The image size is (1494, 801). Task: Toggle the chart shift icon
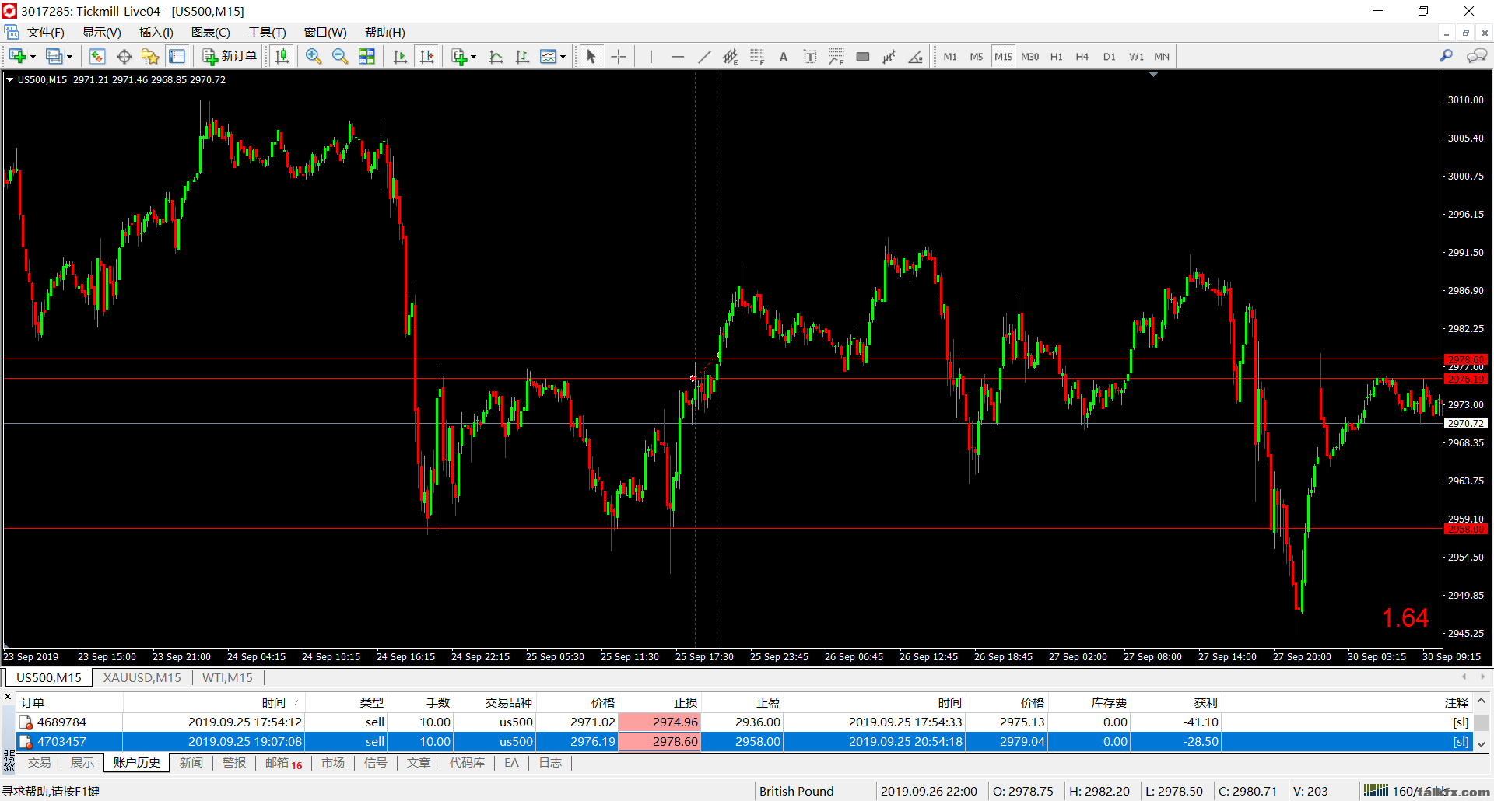(426, 56)
